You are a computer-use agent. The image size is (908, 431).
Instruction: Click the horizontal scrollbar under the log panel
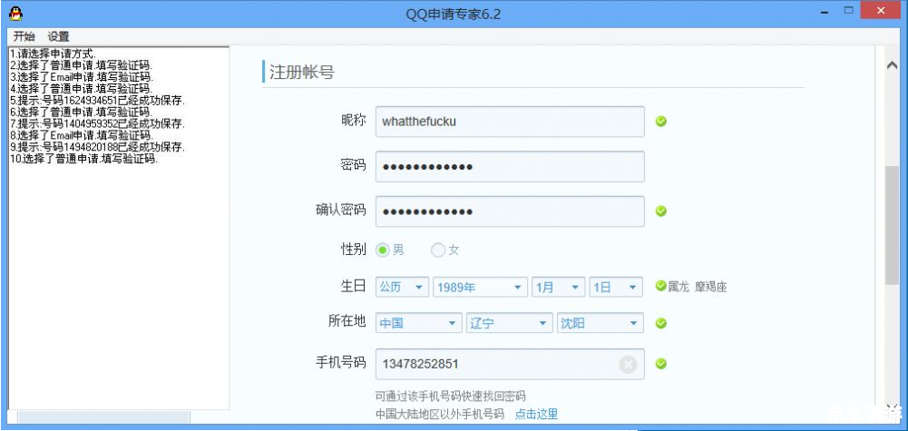pos(104,416)
